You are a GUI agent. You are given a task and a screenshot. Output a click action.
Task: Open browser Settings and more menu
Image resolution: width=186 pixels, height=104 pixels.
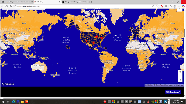tap(179, 6)
